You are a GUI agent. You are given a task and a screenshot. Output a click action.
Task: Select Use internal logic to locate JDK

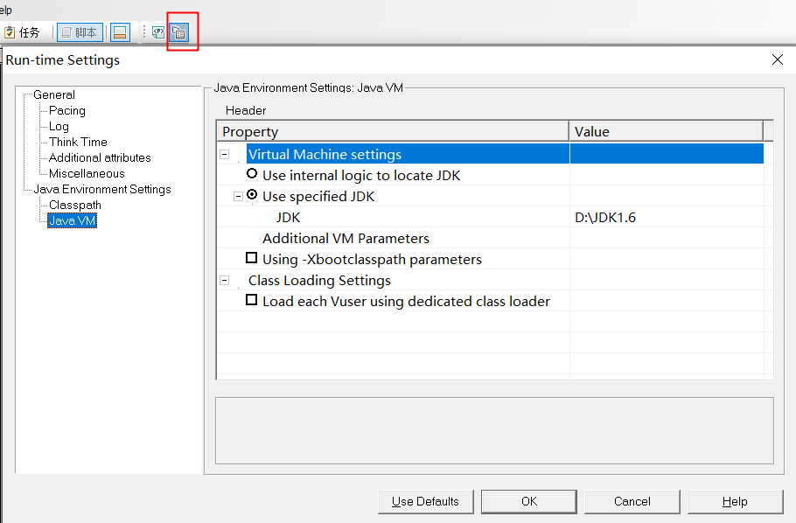click(252, 174)
